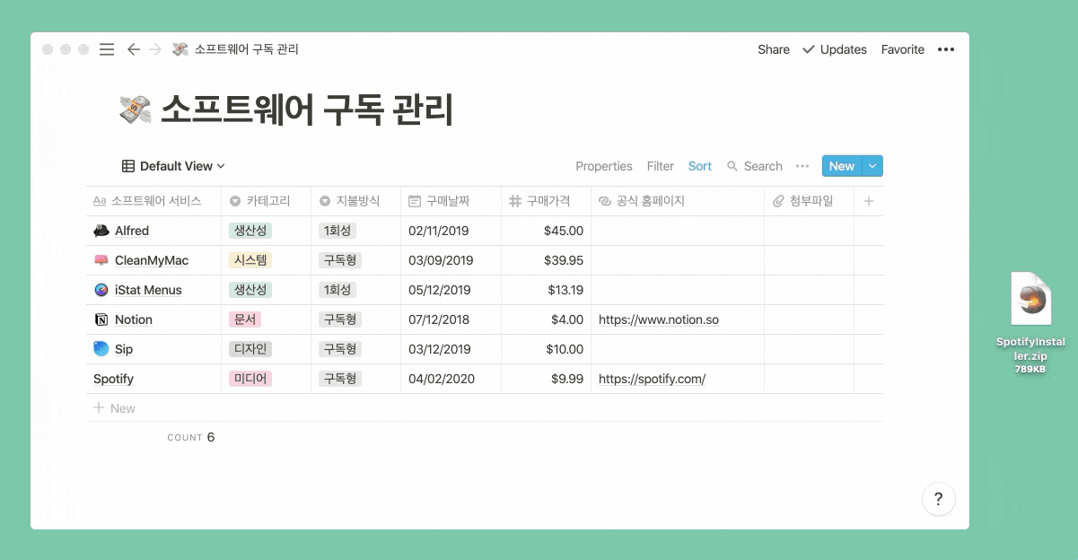This screenshot has width=1078, height=560.
Task: Click the blue New button
Action: [x=842, y=166]
